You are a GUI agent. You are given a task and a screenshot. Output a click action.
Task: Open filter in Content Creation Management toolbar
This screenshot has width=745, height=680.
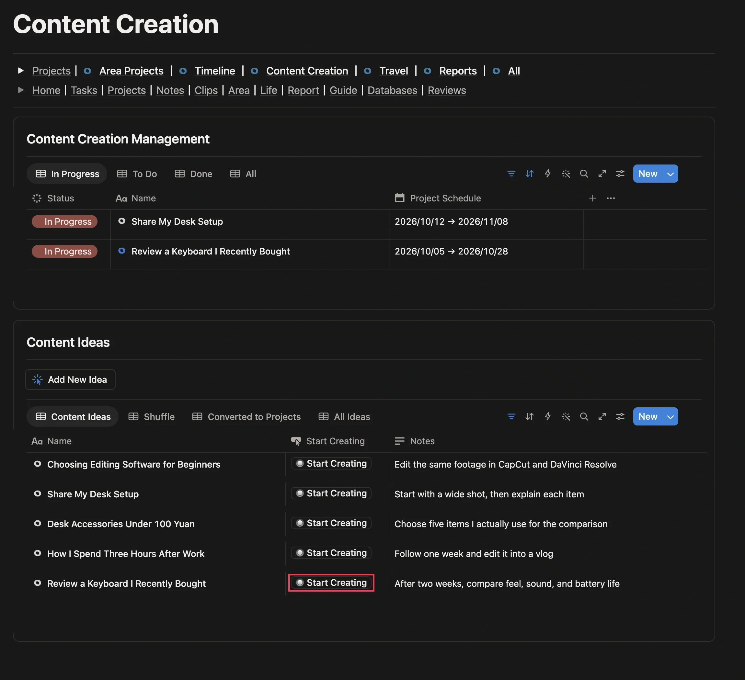click(x=511, y=174)
